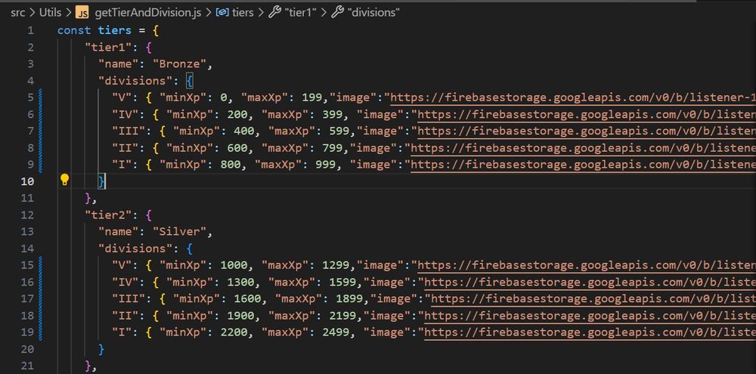Click line number 21 in gutter
The width and height of the screenshot is (756, 374).
(x=27, y=366)
